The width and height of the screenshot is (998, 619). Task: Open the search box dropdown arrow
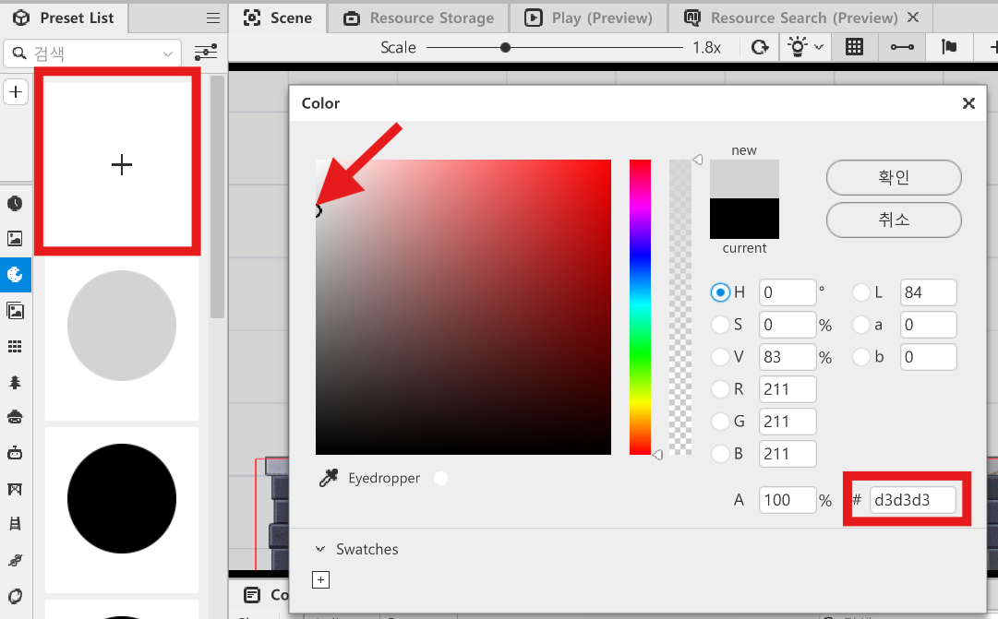167,54
